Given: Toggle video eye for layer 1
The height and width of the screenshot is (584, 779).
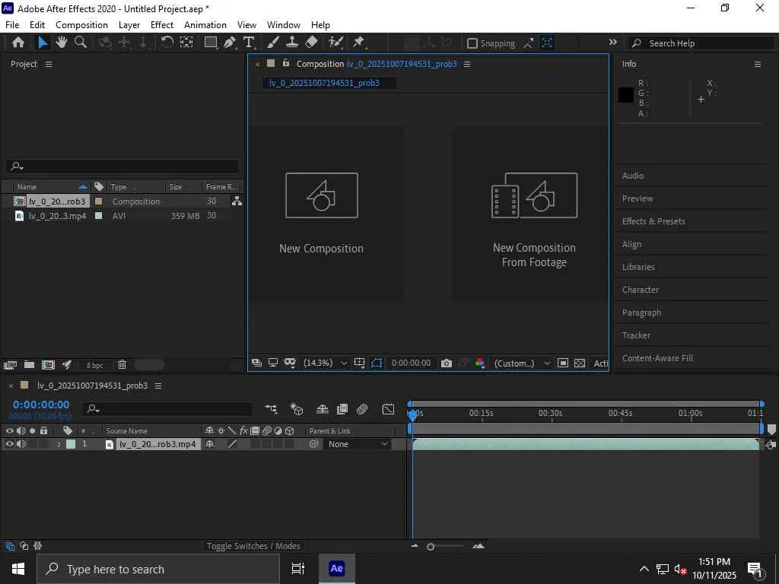Looking at the screenshot, I should tap(9, 444).
